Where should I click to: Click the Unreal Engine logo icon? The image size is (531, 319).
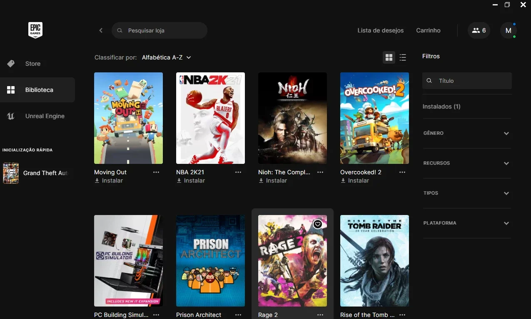pyautogui.click(x=11, y=116)
